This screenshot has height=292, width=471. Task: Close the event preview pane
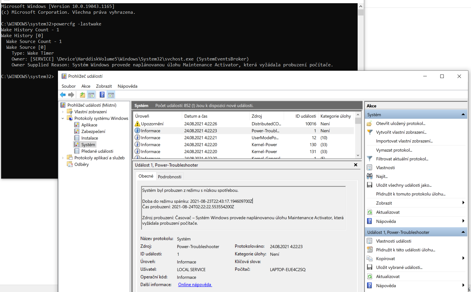click(356, 165)
